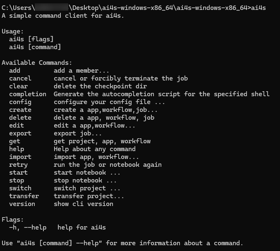
Task: Click the 'edit' command in the list
Action: tap(17, 125)
